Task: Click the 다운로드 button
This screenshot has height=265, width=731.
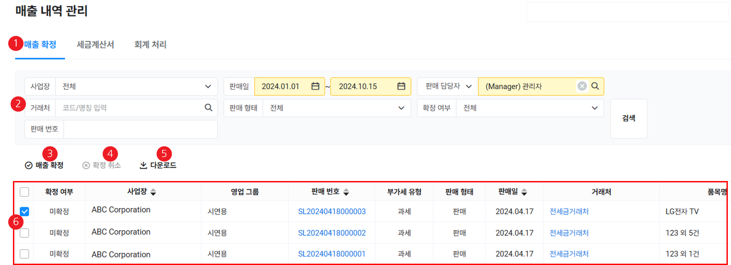Action: pos(158,165)
